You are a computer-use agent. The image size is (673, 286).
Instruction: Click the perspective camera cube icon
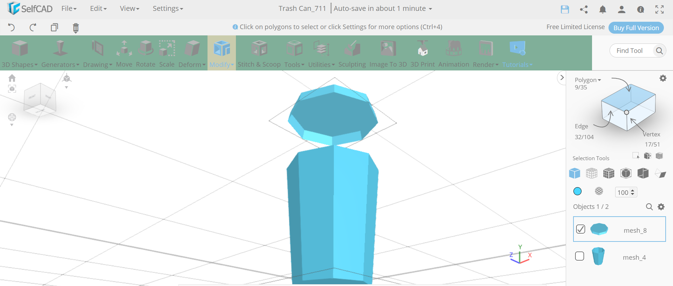click(67, 78)
